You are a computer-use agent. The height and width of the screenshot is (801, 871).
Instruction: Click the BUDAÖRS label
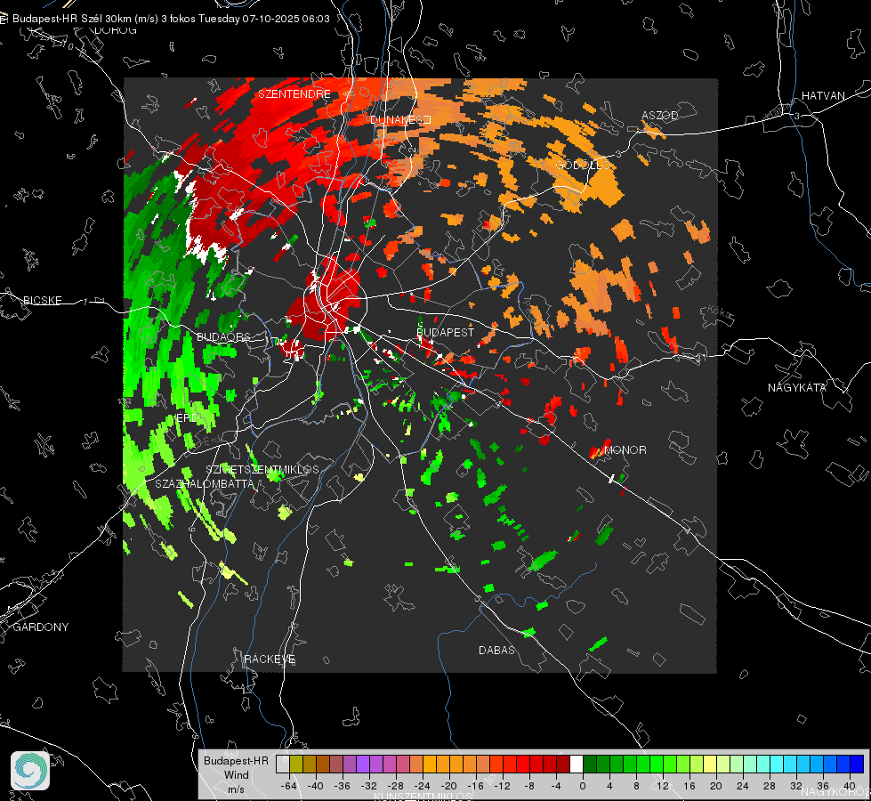coord(223,336)
